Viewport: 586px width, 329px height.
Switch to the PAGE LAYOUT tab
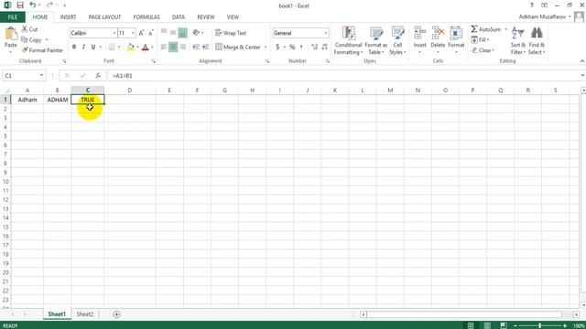[x=104, y=17]
